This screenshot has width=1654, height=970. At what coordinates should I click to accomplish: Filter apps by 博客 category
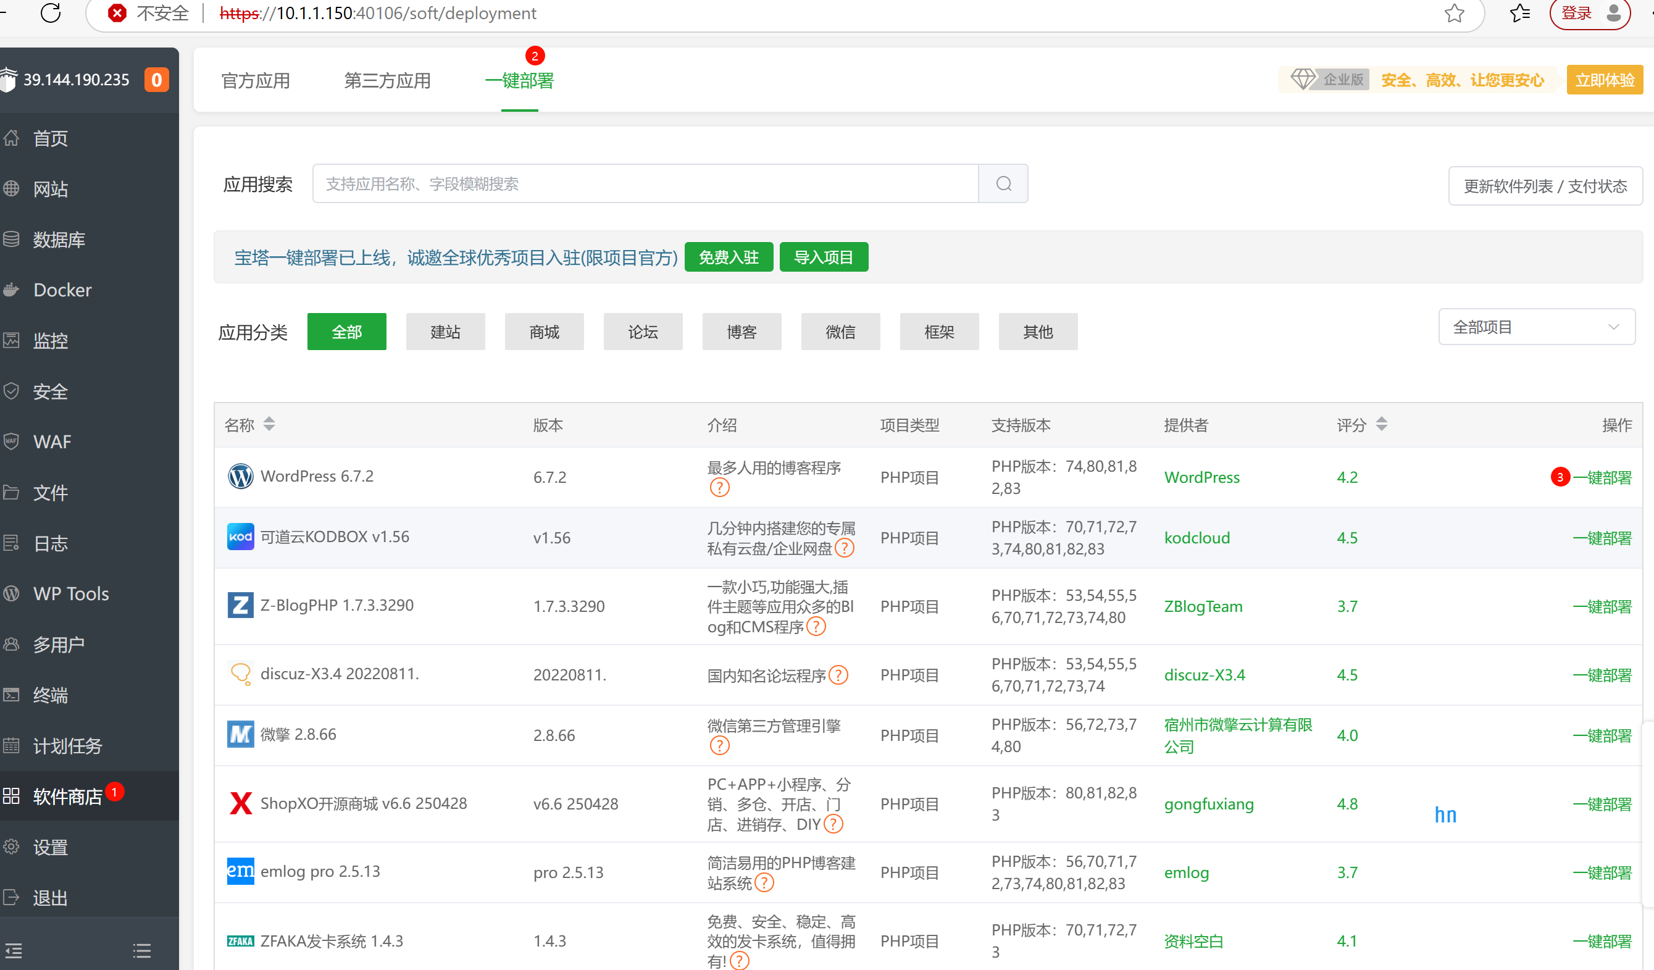[x=741, y=332]
